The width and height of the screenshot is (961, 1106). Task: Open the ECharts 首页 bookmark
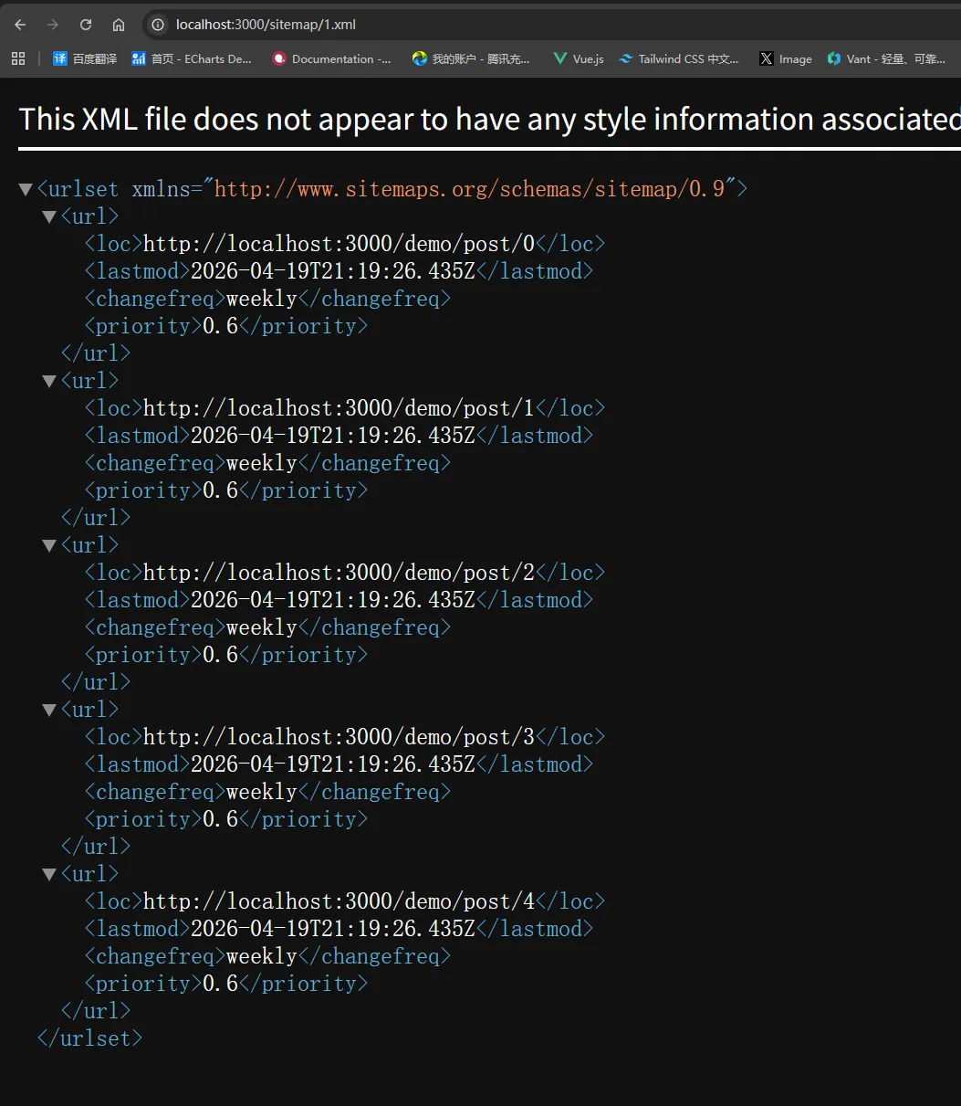[x=192, y=58]
